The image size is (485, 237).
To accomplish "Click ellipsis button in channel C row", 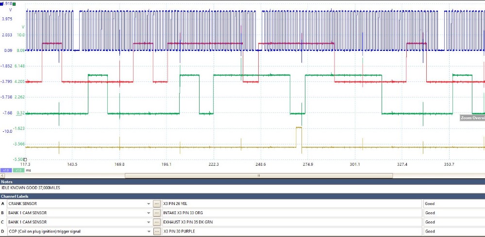I will point(156,222).
